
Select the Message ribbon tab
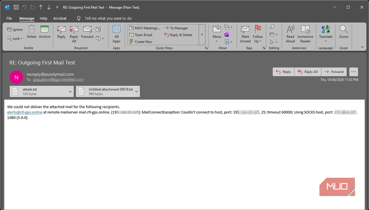27,18
